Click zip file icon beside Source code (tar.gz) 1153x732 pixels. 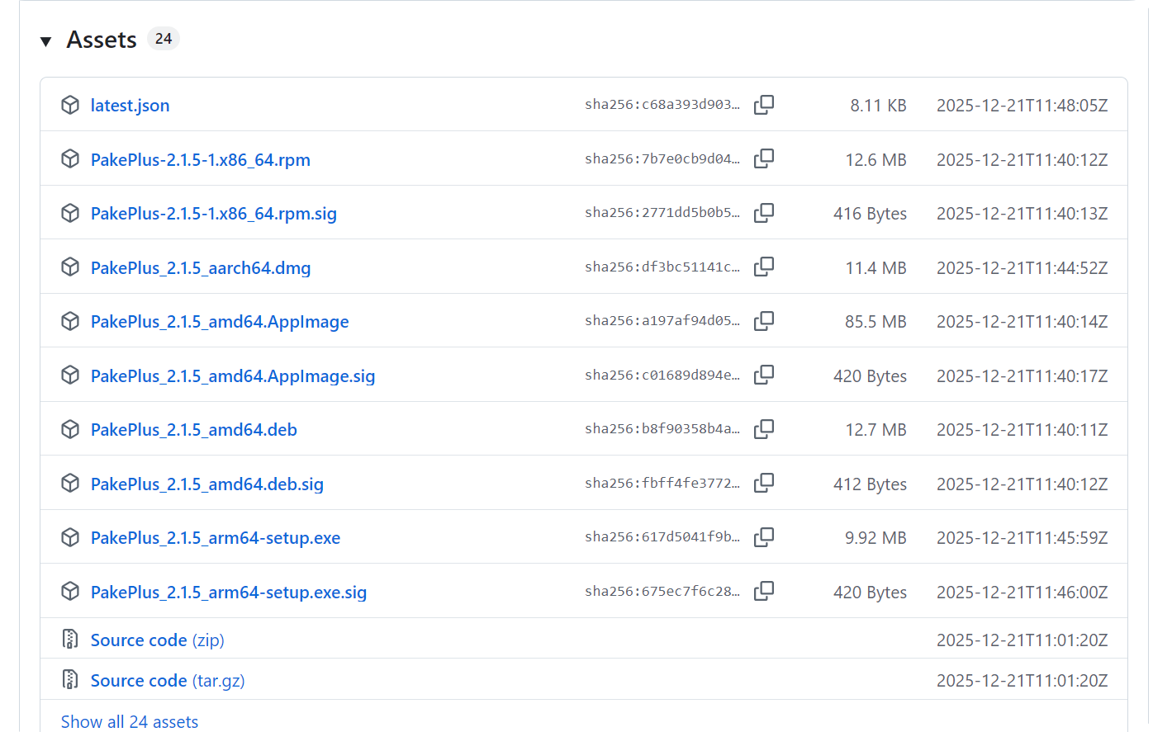pyautogui.click(x=70, y=679)
